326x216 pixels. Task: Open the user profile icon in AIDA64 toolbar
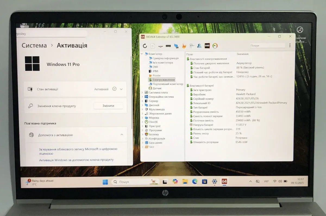tap(199, 46)
